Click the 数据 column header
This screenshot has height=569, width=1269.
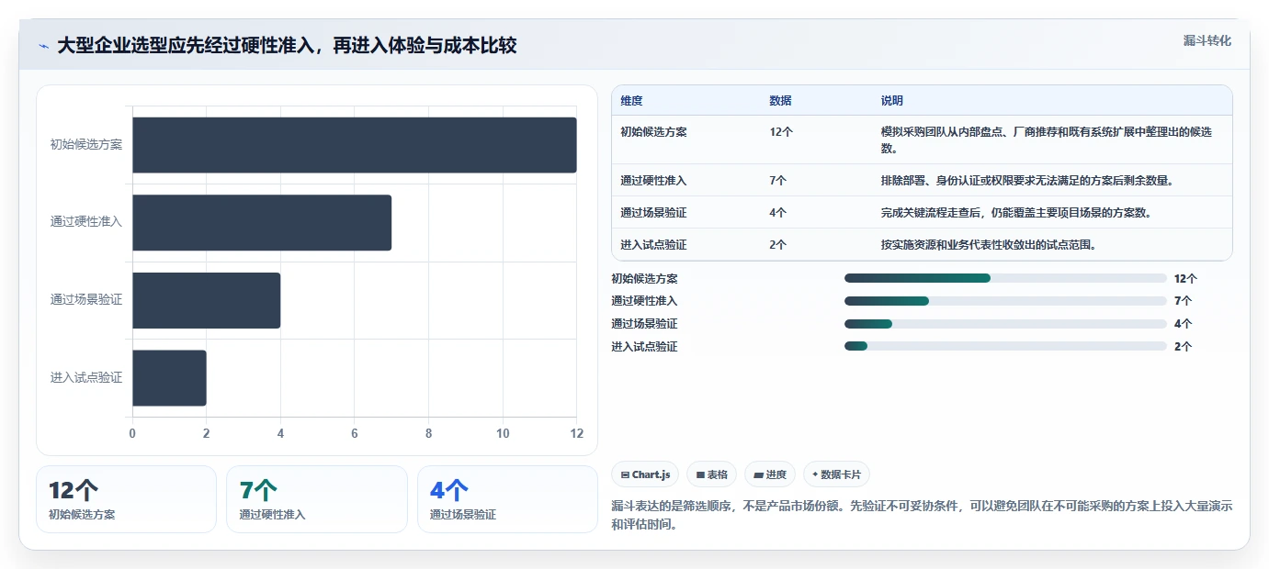780,101
